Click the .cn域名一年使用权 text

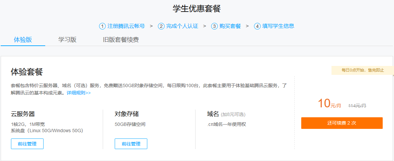226,124
